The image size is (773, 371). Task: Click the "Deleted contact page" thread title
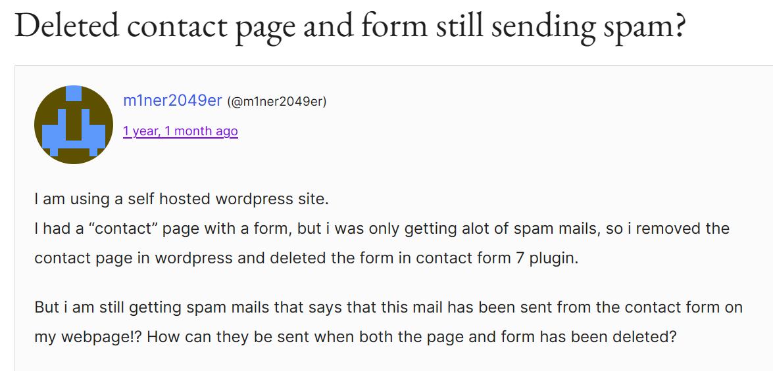350,27
